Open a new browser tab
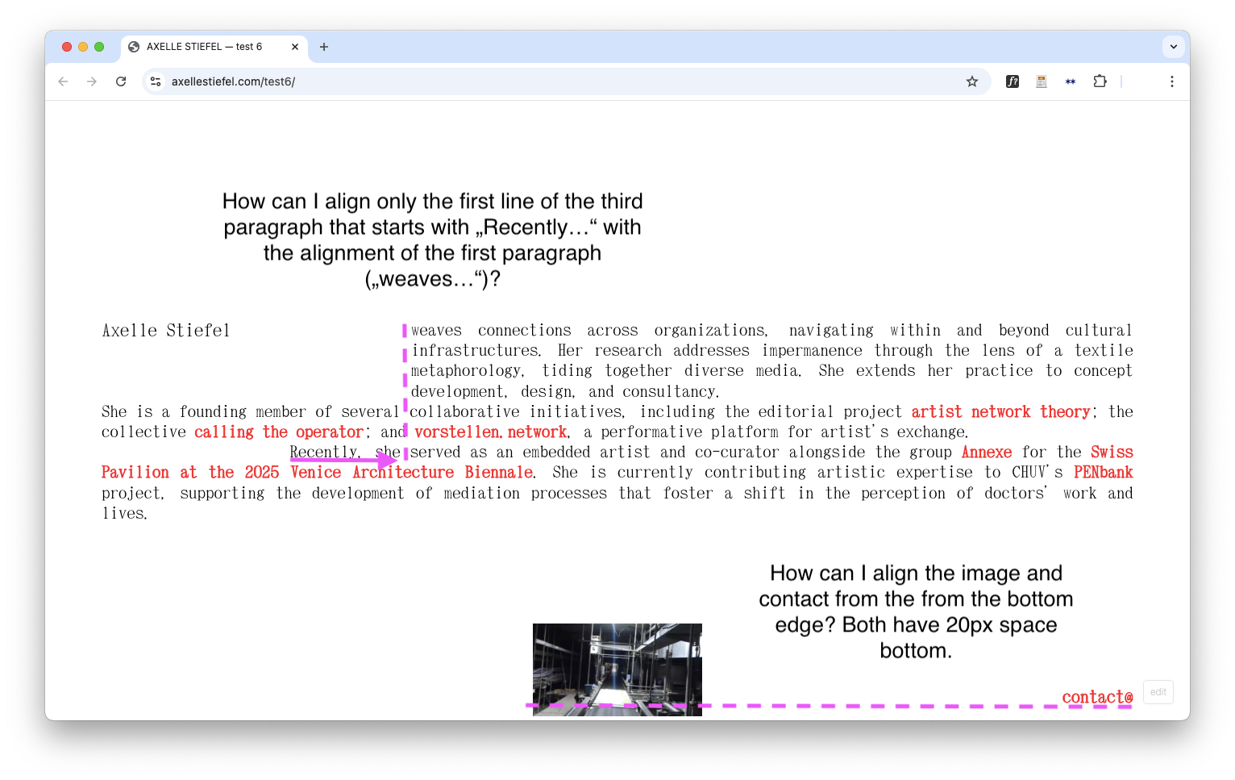Image resolution: width=1235 pixels, height=780 pixels. tap(324, 47)
